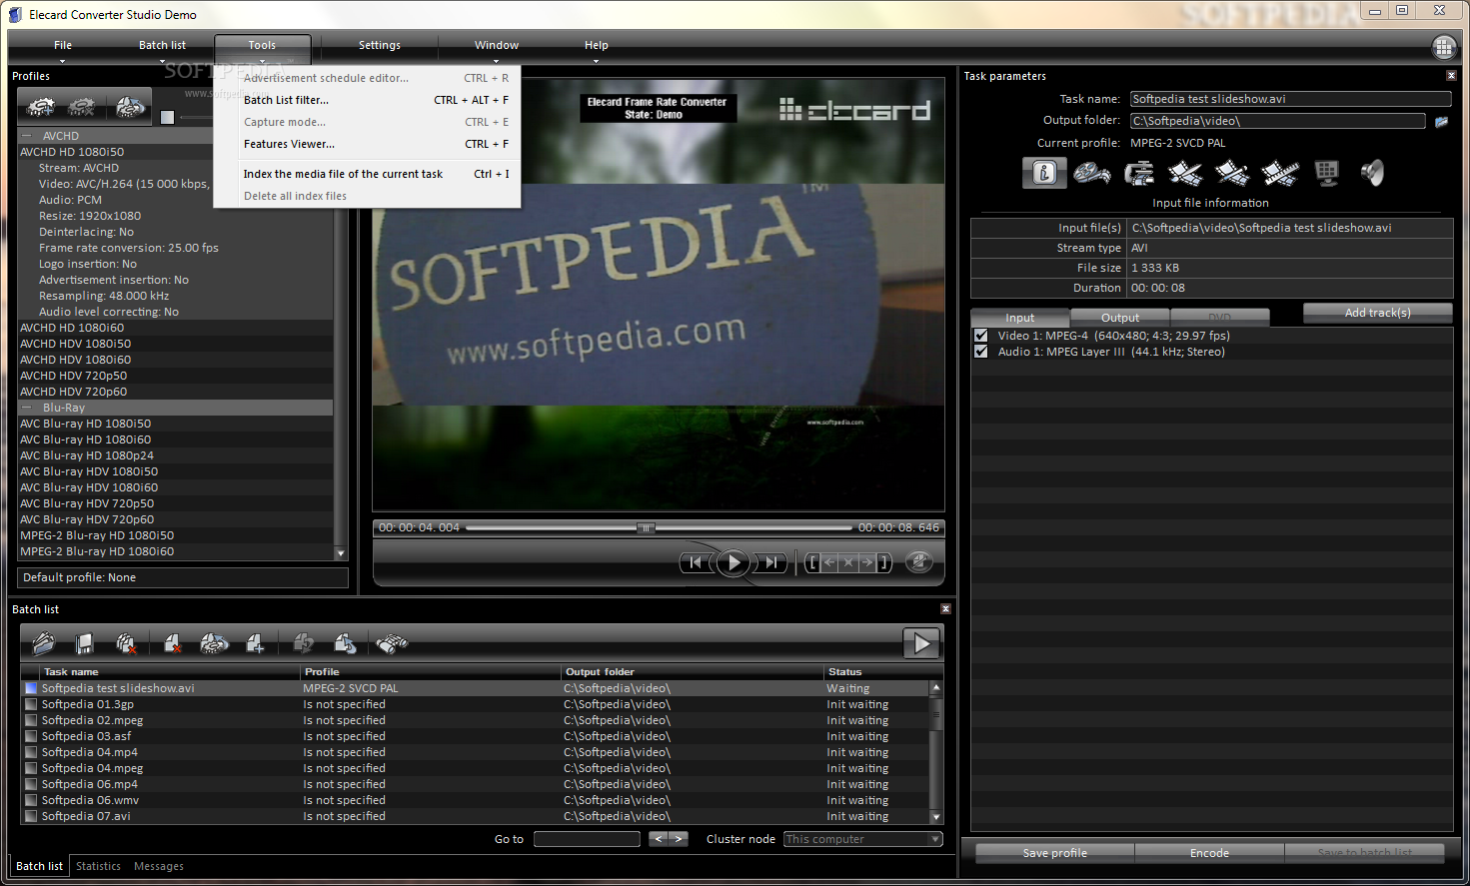Screen dimensions: 1470x886
Task: Close the Task parameters panel
Action: (x=1451, y=76)
